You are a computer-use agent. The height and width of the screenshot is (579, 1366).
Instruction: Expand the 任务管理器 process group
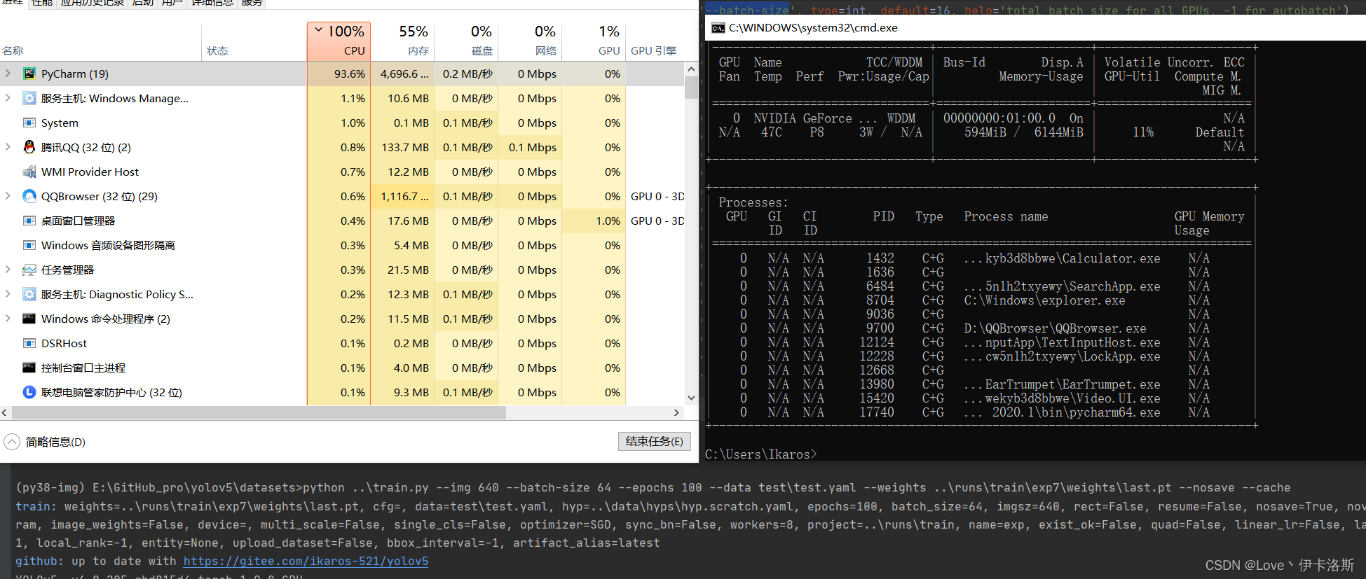point(8,270)
